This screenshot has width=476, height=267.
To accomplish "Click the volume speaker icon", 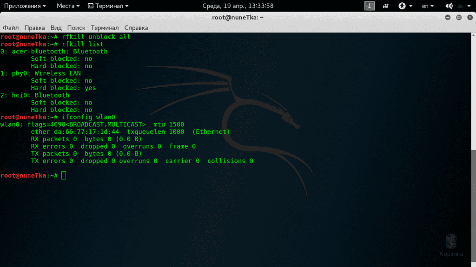I will pos(449,6).
